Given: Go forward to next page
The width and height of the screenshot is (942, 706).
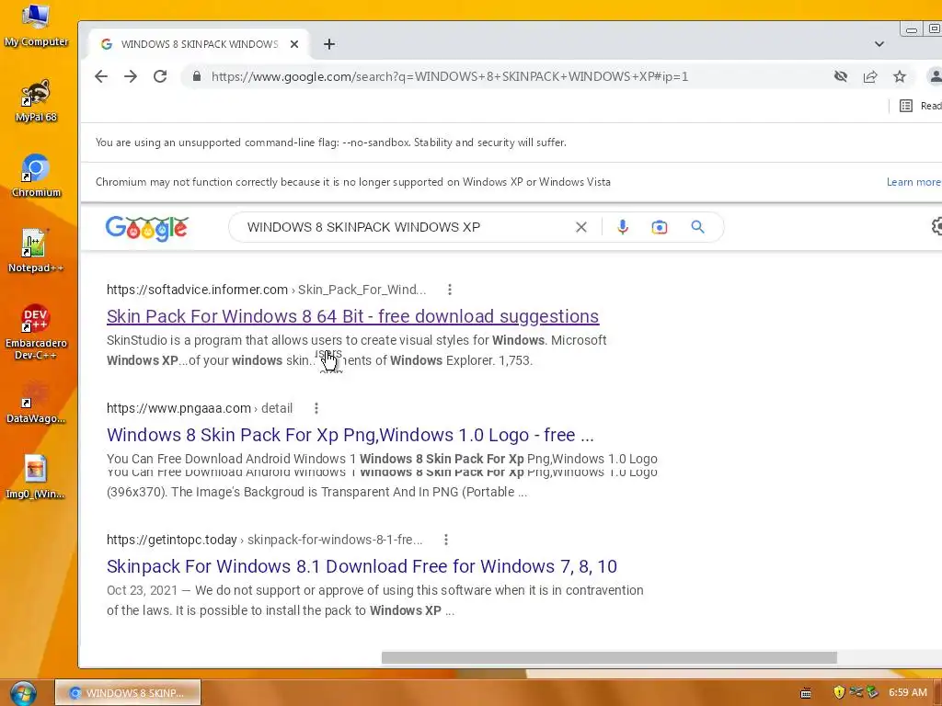Looking at the screenshot, I should coord(131,76).
